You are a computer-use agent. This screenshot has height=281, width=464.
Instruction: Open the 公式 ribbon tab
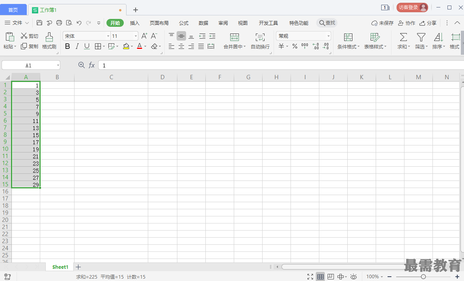183,23
